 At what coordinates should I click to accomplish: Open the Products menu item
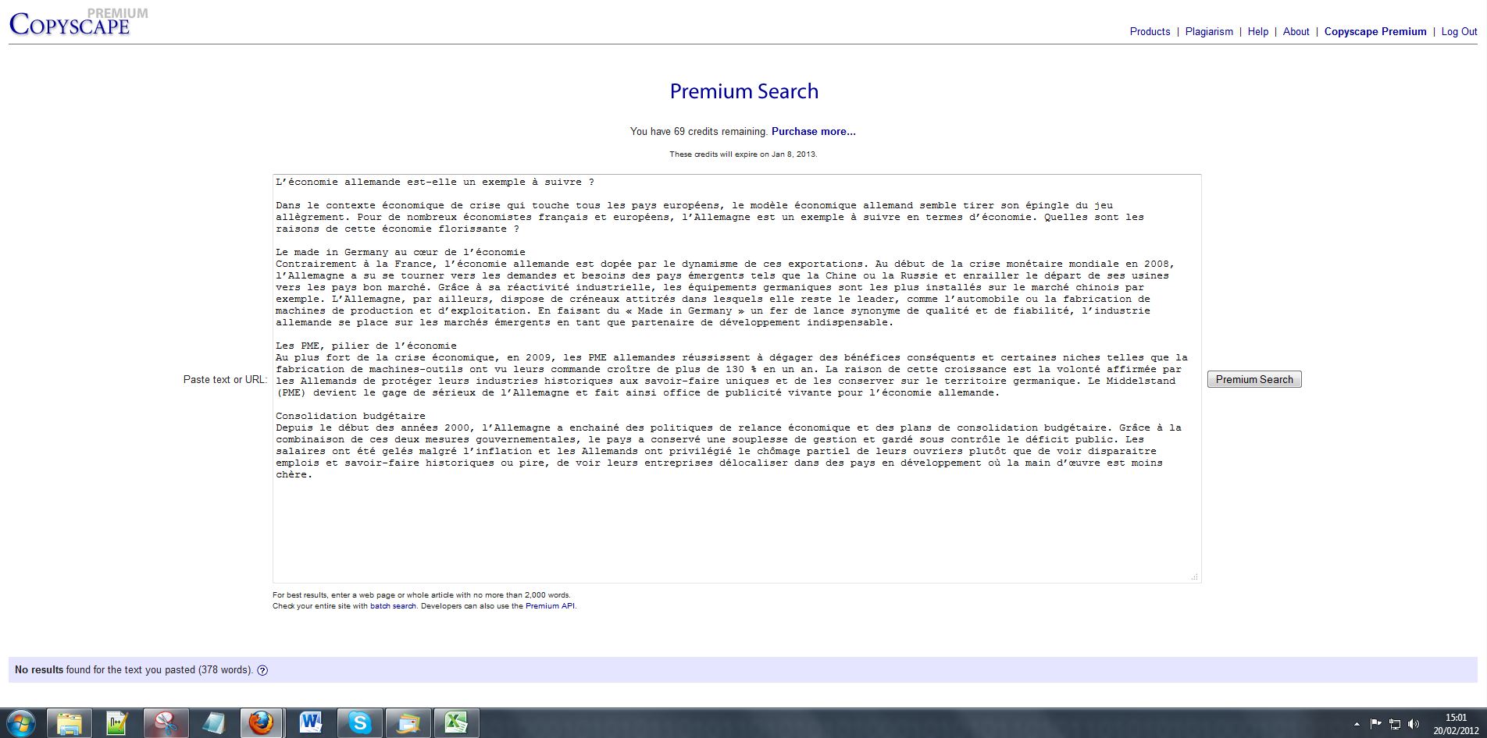pos(1150,32)
